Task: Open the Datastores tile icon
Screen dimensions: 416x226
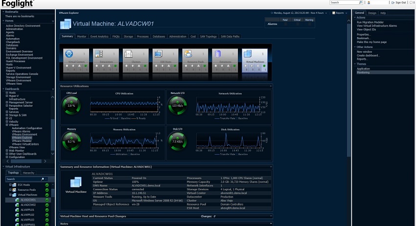Action: [218, 54]
